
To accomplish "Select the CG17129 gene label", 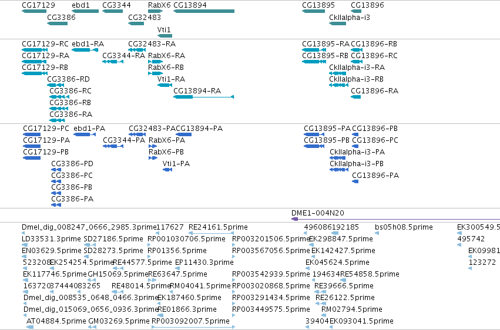I will point(38,5).
